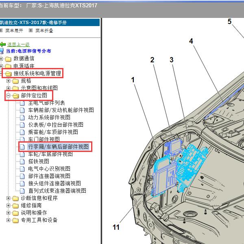The width and height of the screenshot is (244, 244).
Task: Click the 部件连接器端视图 page icon
Action: (x=22, y=176)
